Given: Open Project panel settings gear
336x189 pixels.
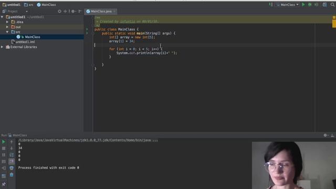Looking at the screenshot, I should tap(73, 11).
